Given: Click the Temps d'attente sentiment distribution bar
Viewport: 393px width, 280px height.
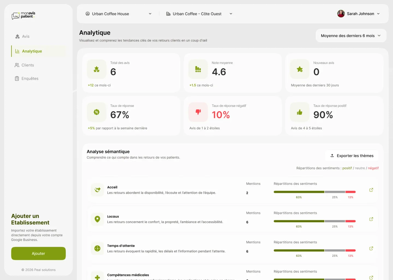Looking at the screenshot, I should 315,250.
